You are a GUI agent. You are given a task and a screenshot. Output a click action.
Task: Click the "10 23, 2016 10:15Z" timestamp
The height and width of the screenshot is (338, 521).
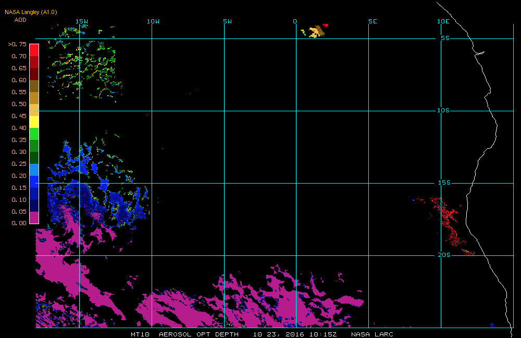click(x=295, y=334)
